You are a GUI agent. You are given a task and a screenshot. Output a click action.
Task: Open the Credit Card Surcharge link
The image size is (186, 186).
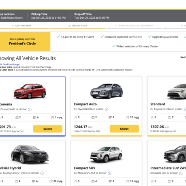10,64
